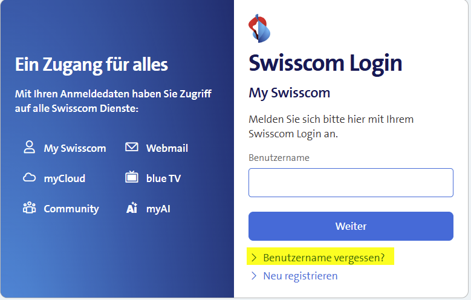Click the Swisscom Login heading
The height and width of the screenshot is (300, 471).
click(x=325, y=63)
